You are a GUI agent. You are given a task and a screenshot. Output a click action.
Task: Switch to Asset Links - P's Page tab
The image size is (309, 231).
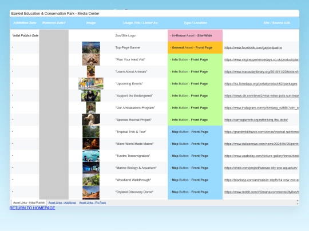click(93, 202)
